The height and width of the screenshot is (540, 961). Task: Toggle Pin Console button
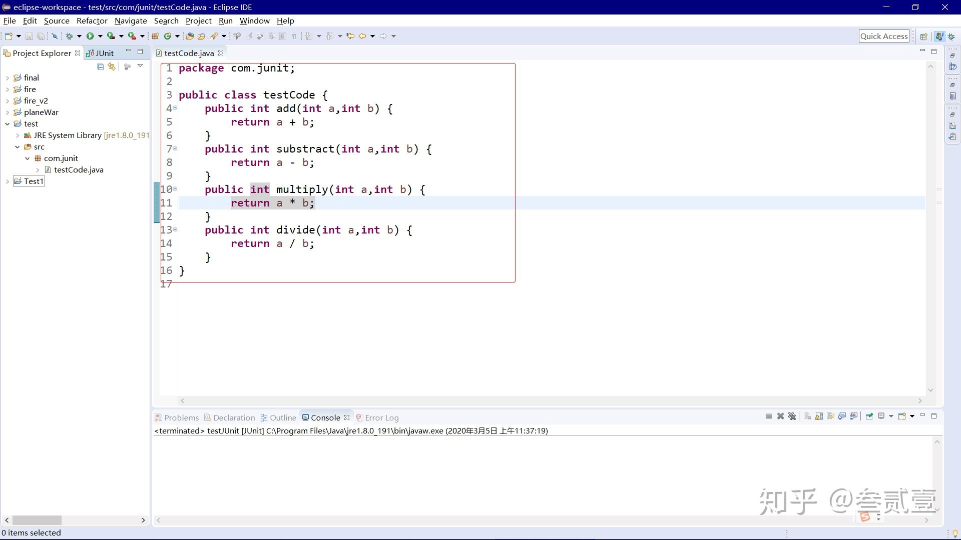click(x=869, y=416)
